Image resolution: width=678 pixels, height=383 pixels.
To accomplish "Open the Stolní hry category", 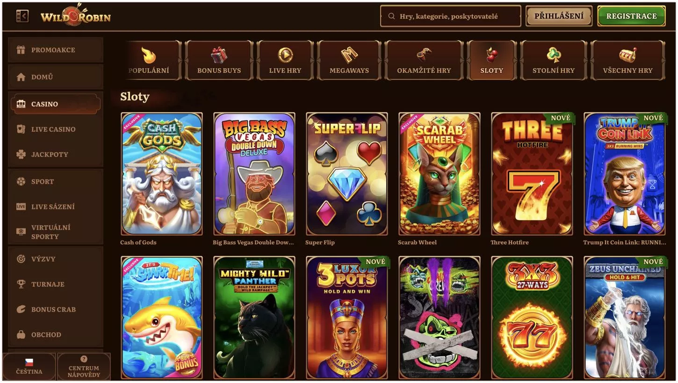I will point(554,60).
